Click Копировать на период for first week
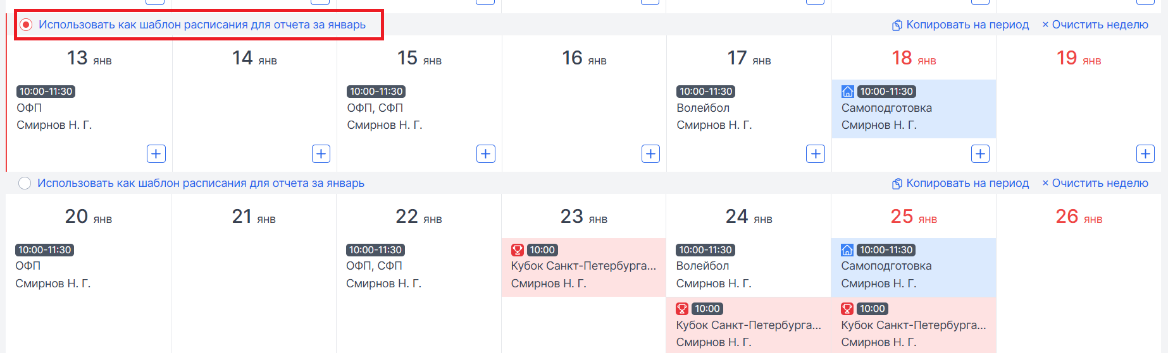 pyautogui.click(x=960, y=25)
